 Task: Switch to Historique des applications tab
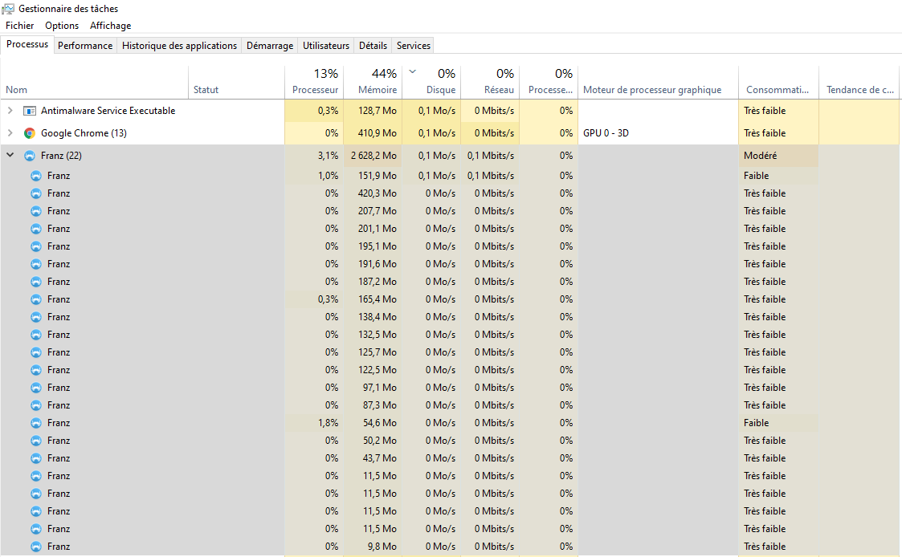tap(179, 46)
